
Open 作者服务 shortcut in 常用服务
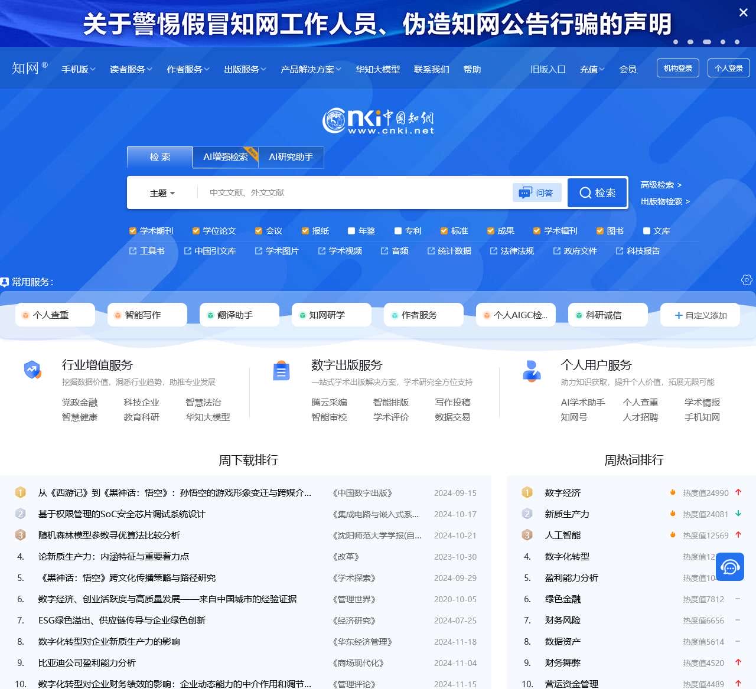[423, 315]
